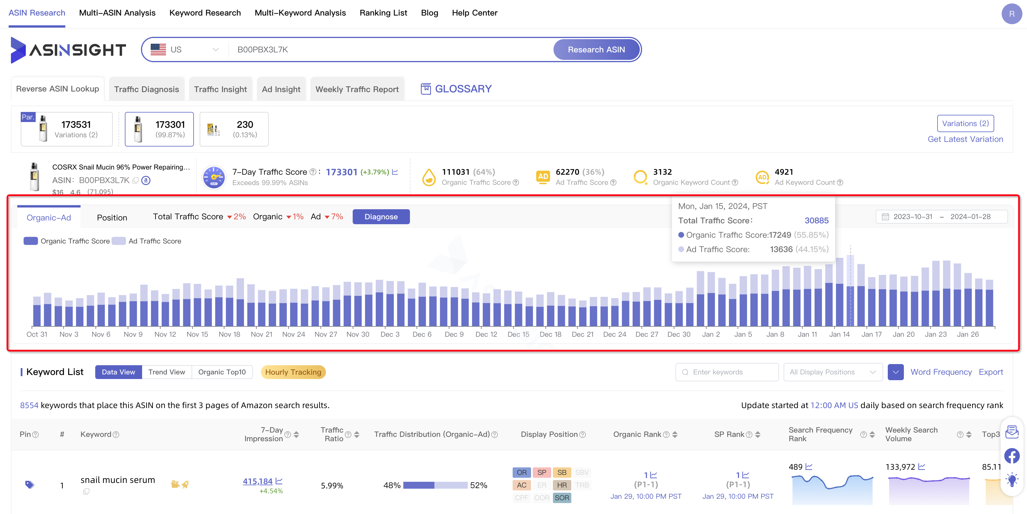Show Display Position help icon

582,434
